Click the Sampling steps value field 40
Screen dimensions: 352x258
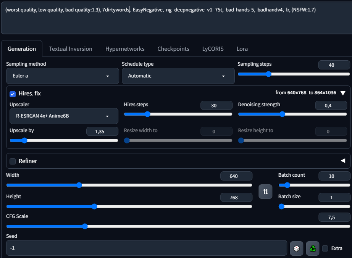[334, 65]
